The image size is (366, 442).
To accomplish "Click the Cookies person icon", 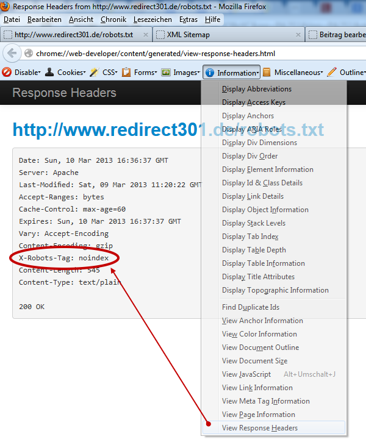I will pos(49,73).
